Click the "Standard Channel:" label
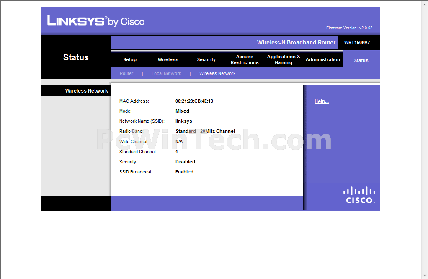 tap(138, 152)
